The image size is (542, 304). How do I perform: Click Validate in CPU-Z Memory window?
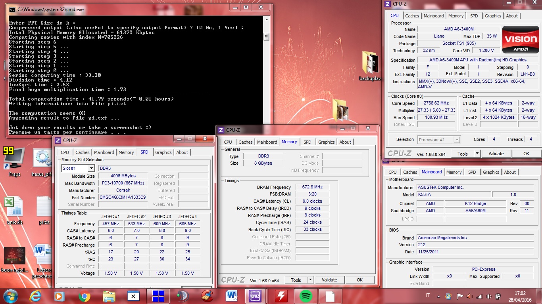329,280
